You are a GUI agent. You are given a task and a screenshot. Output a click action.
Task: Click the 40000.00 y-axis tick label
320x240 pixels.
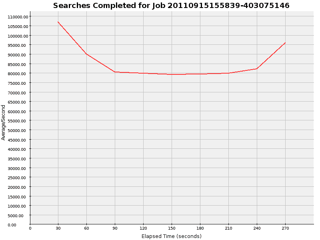18,149
